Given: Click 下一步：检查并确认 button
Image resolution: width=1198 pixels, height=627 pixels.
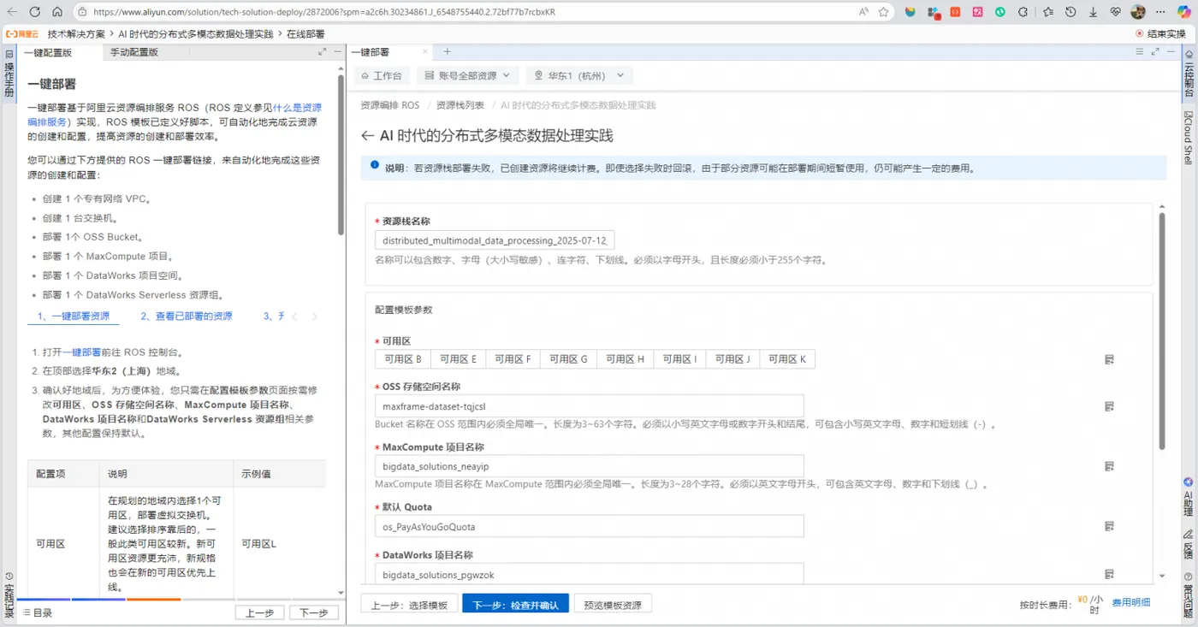Looking at the screenshot, I should (x=515, y=604).
